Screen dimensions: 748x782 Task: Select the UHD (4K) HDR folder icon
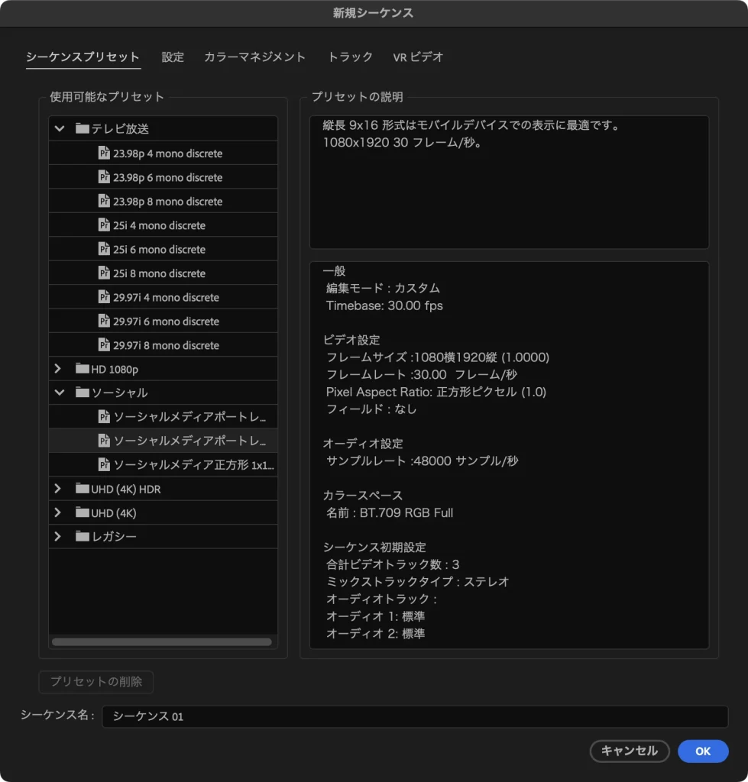(83, 488)
